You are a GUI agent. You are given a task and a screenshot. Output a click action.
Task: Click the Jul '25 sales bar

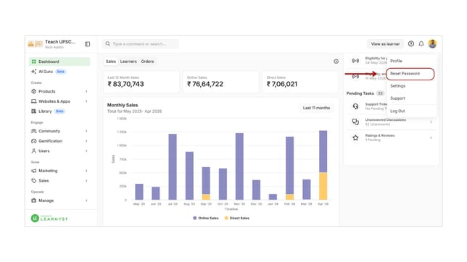click(x=173, y=166)
